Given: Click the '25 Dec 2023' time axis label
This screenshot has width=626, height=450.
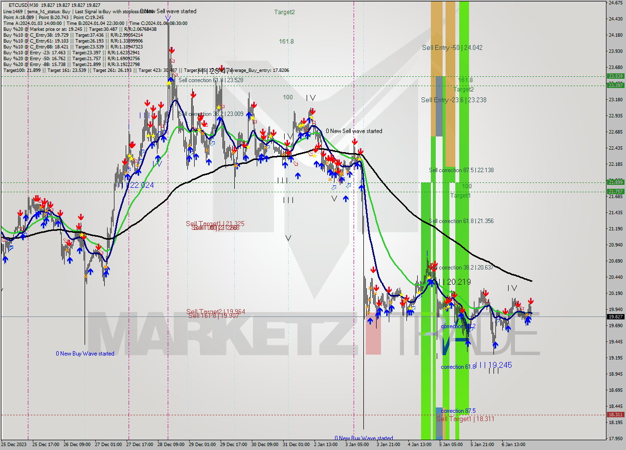Looking at the screenshot, I should [14, 445].
